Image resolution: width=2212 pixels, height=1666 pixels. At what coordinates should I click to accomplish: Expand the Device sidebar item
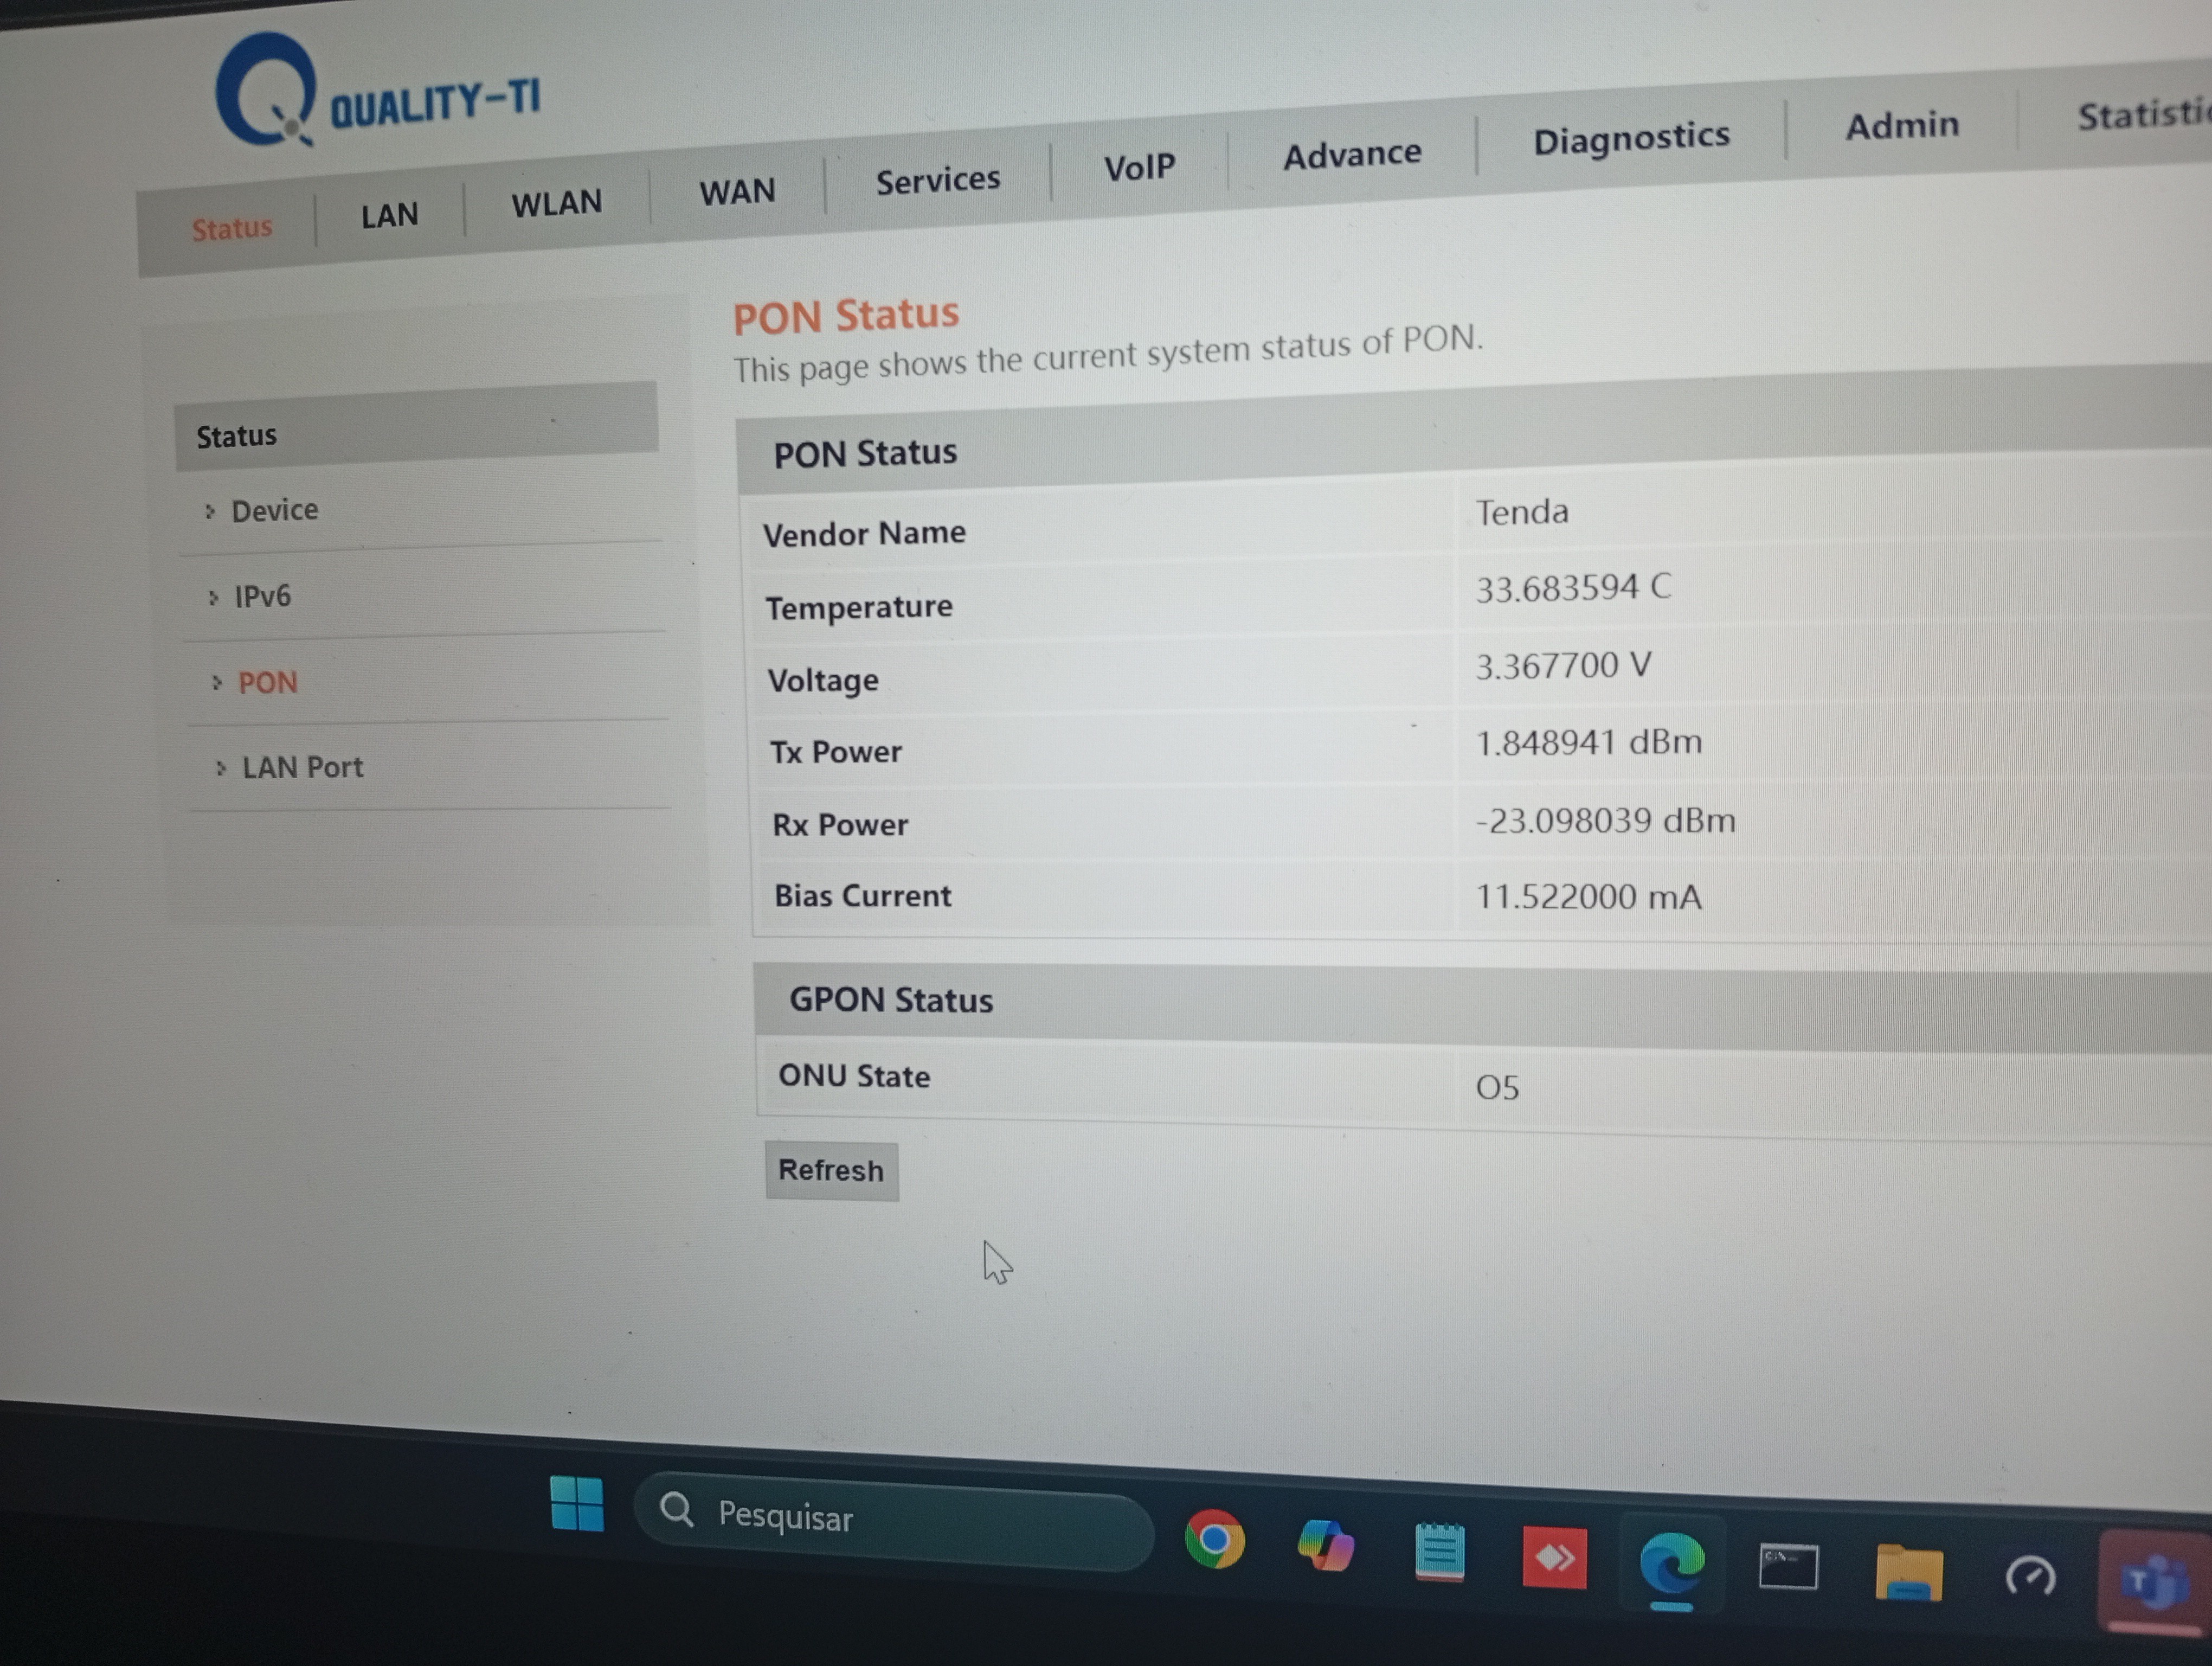click(274, 511)
